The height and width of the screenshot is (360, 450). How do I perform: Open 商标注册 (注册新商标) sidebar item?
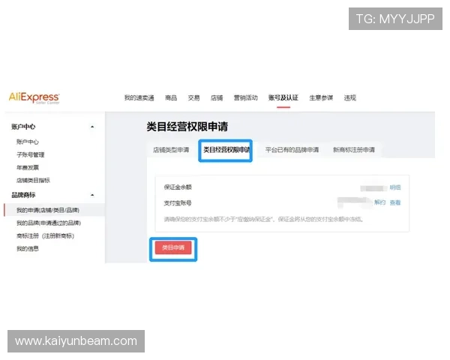45,235
